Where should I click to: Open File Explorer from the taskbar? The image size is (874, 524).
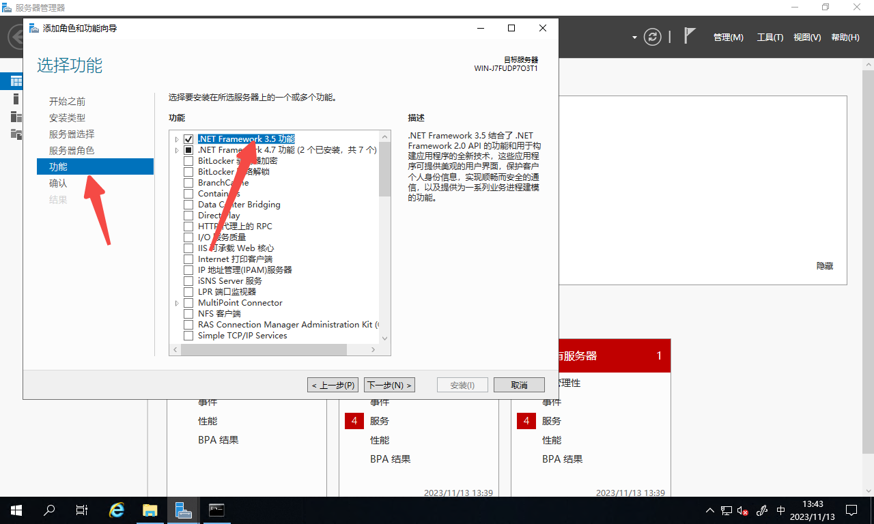(x=150, y=510)
